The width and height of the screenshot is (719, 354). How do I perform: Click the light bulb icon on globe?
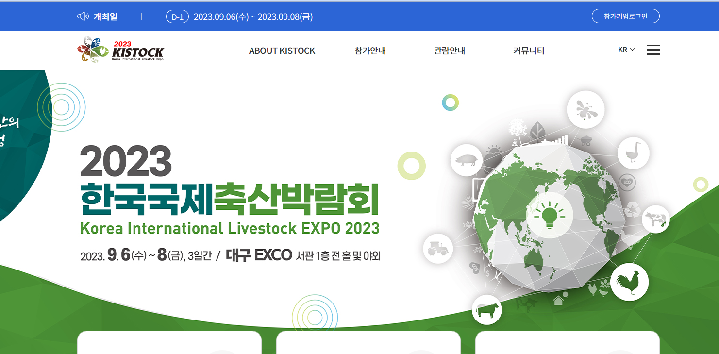pyautogui.click(x=549, y=215)
